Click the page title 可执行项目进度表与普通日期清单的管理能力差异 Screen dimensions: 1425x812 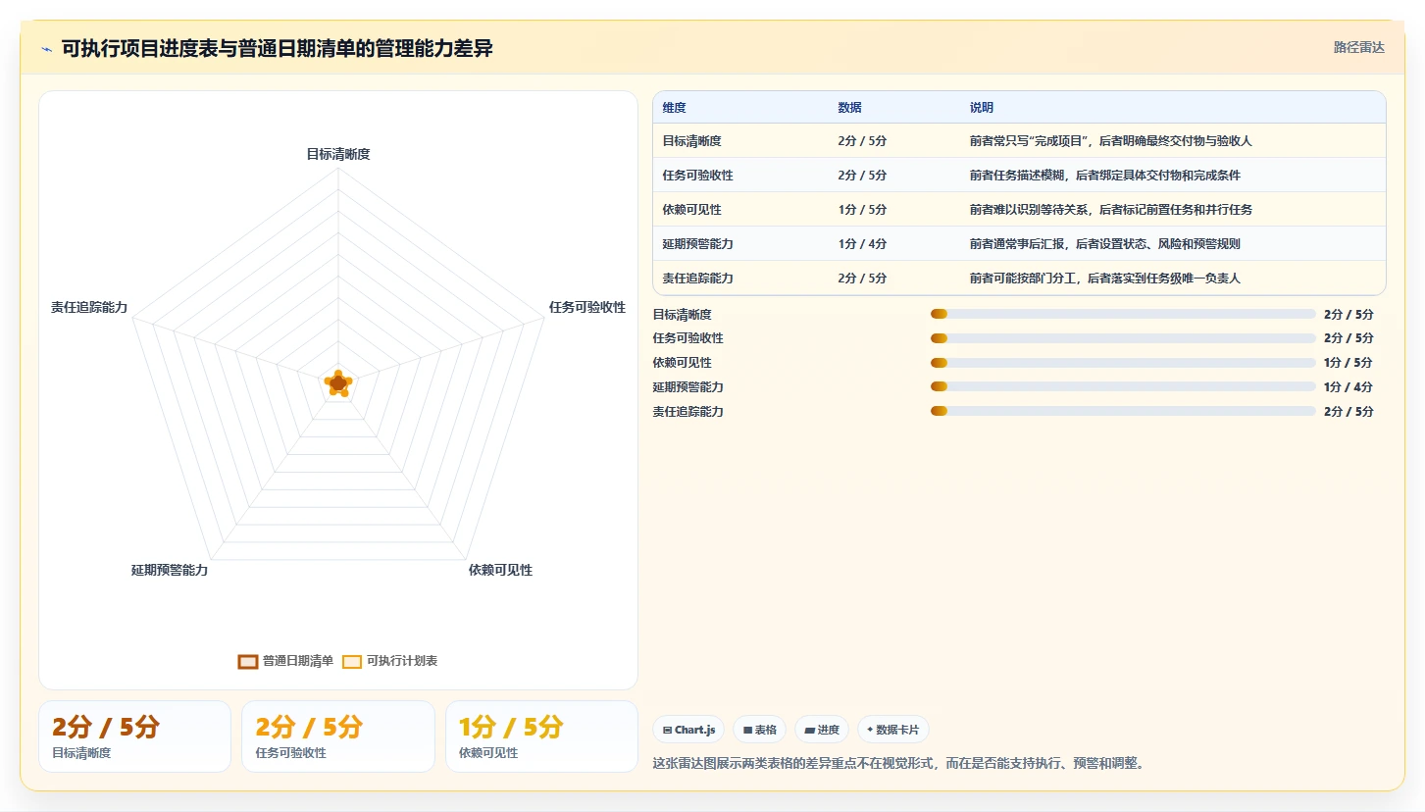(278, 49)
